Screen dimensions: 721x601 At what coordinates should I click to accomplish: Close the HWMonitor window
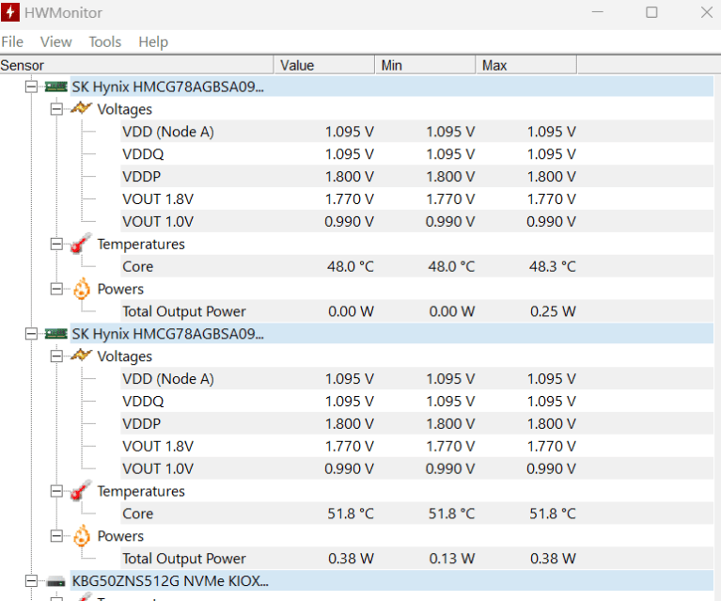(707, 12)
